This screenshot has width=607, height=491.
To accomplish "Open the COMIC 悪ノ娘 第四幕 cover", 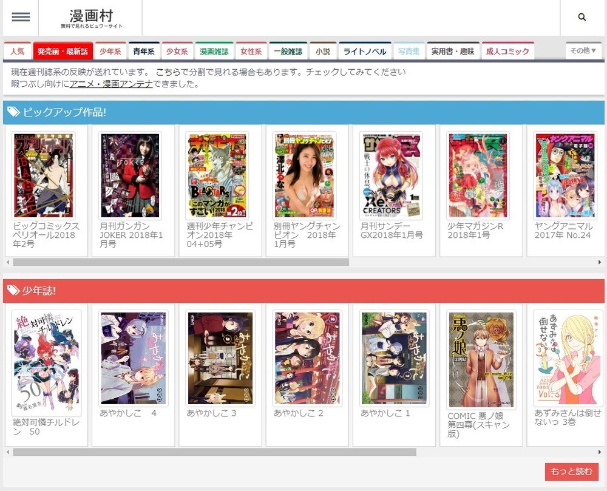I will [x=481, y=360].
